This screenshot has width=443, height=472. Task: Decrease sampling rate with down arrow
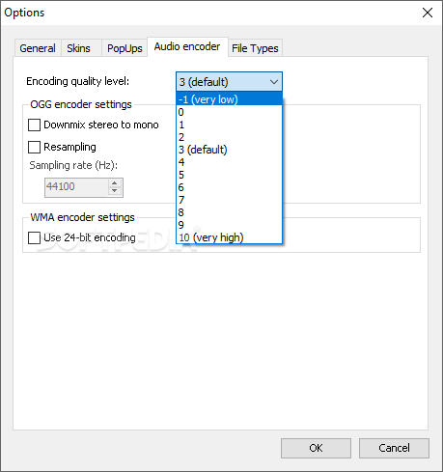coord(115,191)
